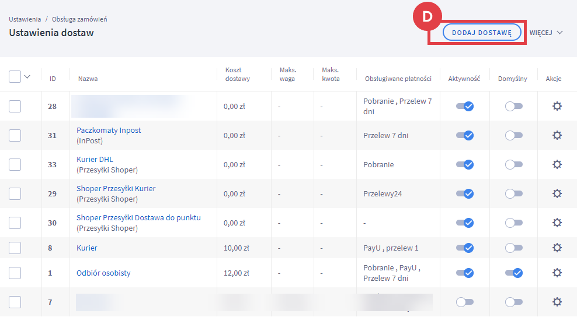Viewport: 577px width, 317px height.
Task: Toggle Aktywność switch for Dostawa do punktu
Action: (x=465, y=223)
